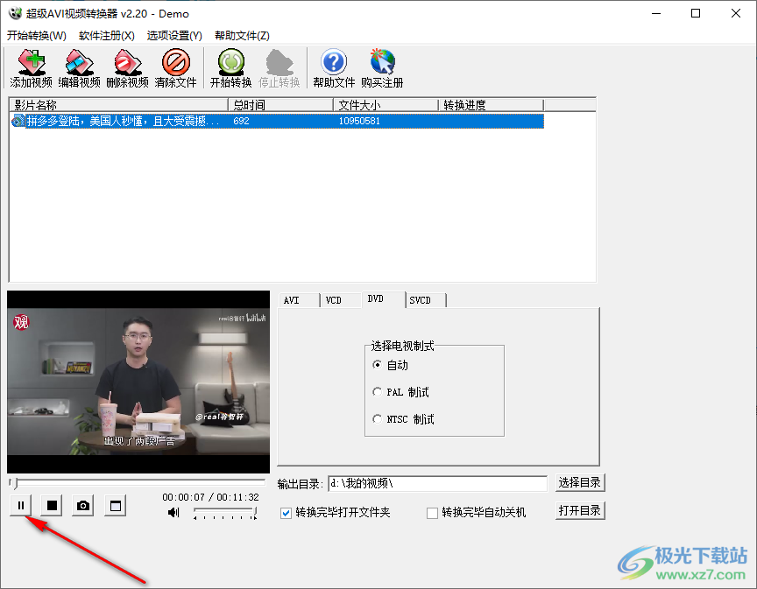This screenshot has width=757, height=589.
Task: Take a snapshot with camera button
Action: [x=83, y=506]
